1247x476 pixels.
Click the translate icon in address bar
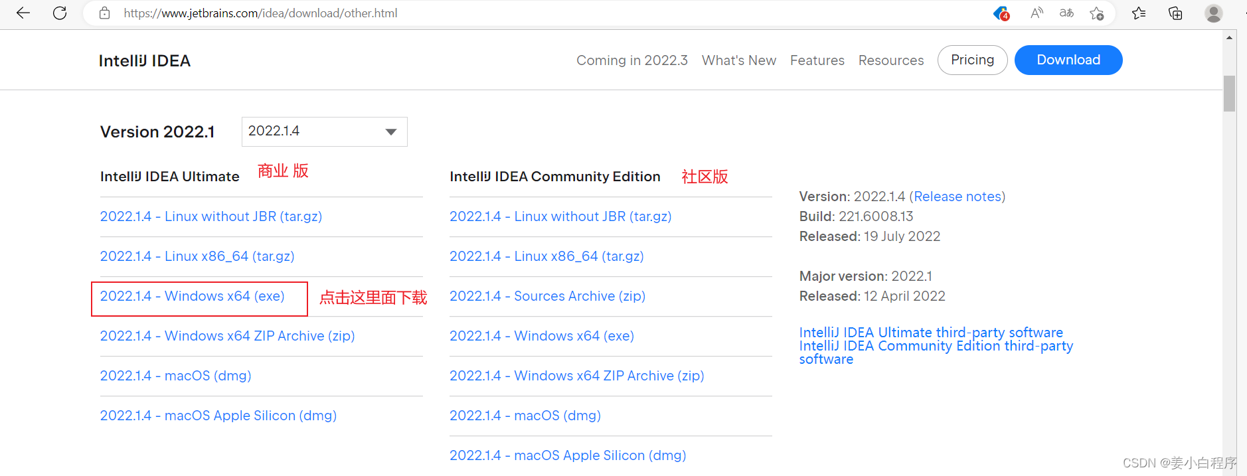(x=1066, y=13)
